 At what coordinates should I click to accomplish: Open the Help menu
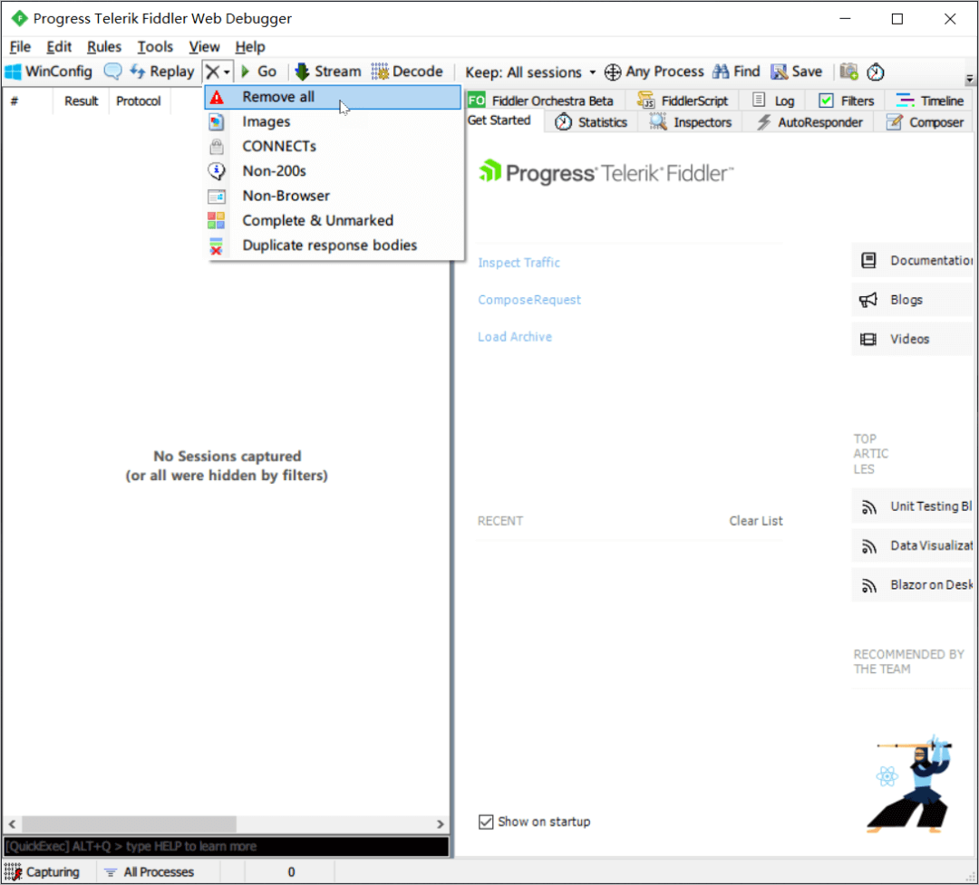250,47
